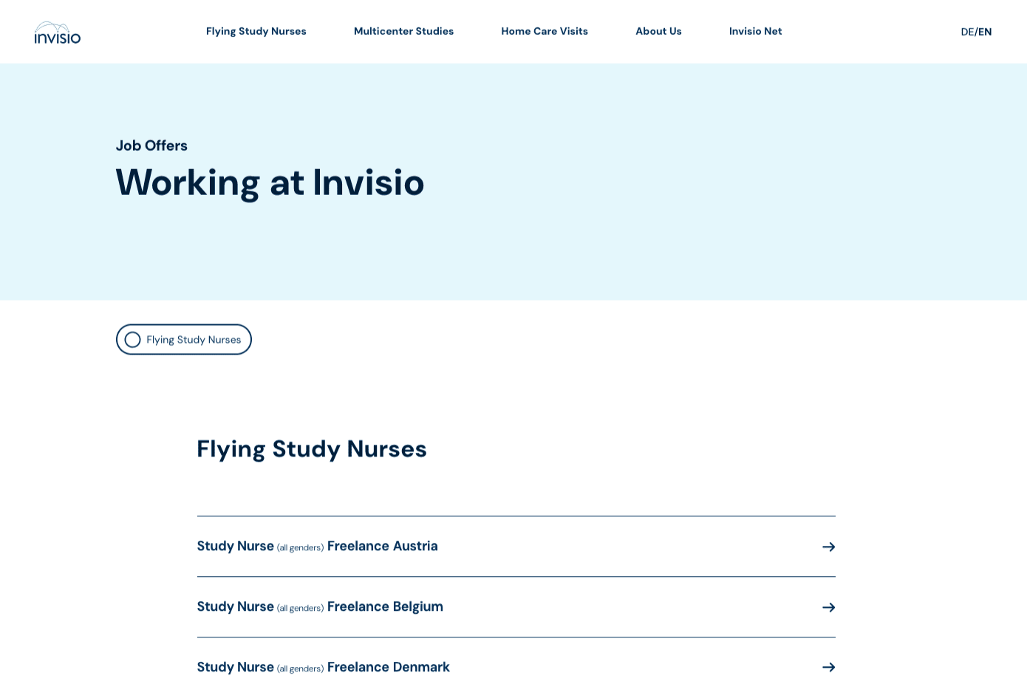
Task: Open Study Nurse Freelance Austria job
Action: tap(516, 547)
